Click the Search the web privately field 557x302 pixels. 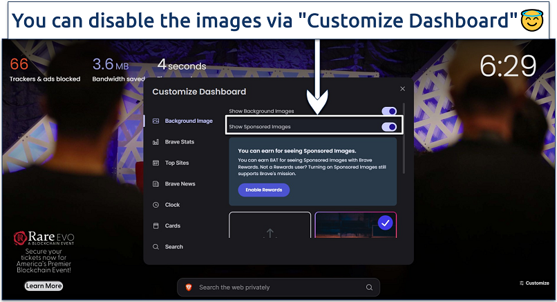click(276, 288)
